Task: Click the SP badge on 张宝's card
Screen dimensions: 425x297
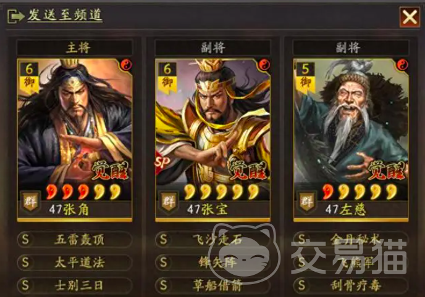Action: coord(162,163)
